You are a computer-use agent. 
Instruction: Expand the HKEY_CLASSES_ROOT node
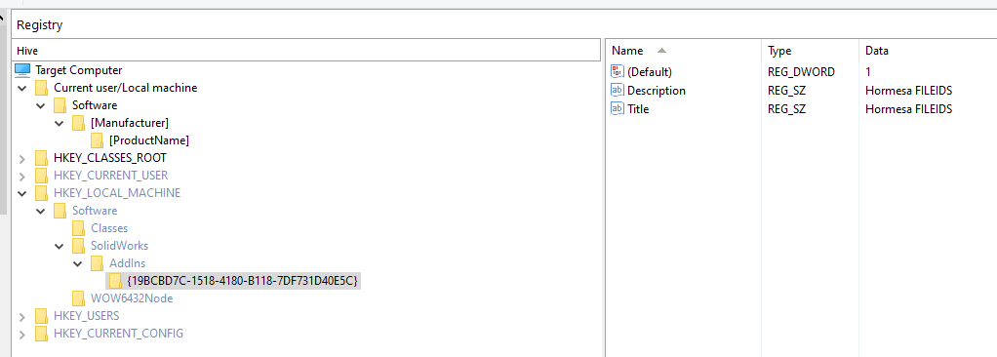click(x=22, y=158)
